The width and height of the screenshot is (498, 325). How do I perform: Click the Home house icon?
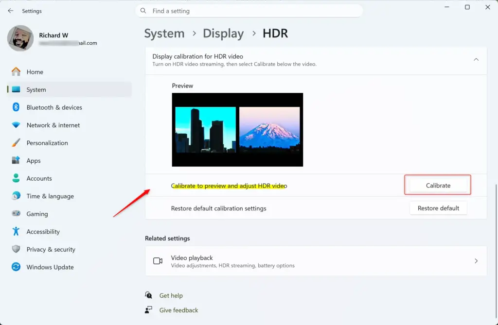click(16, 72)
